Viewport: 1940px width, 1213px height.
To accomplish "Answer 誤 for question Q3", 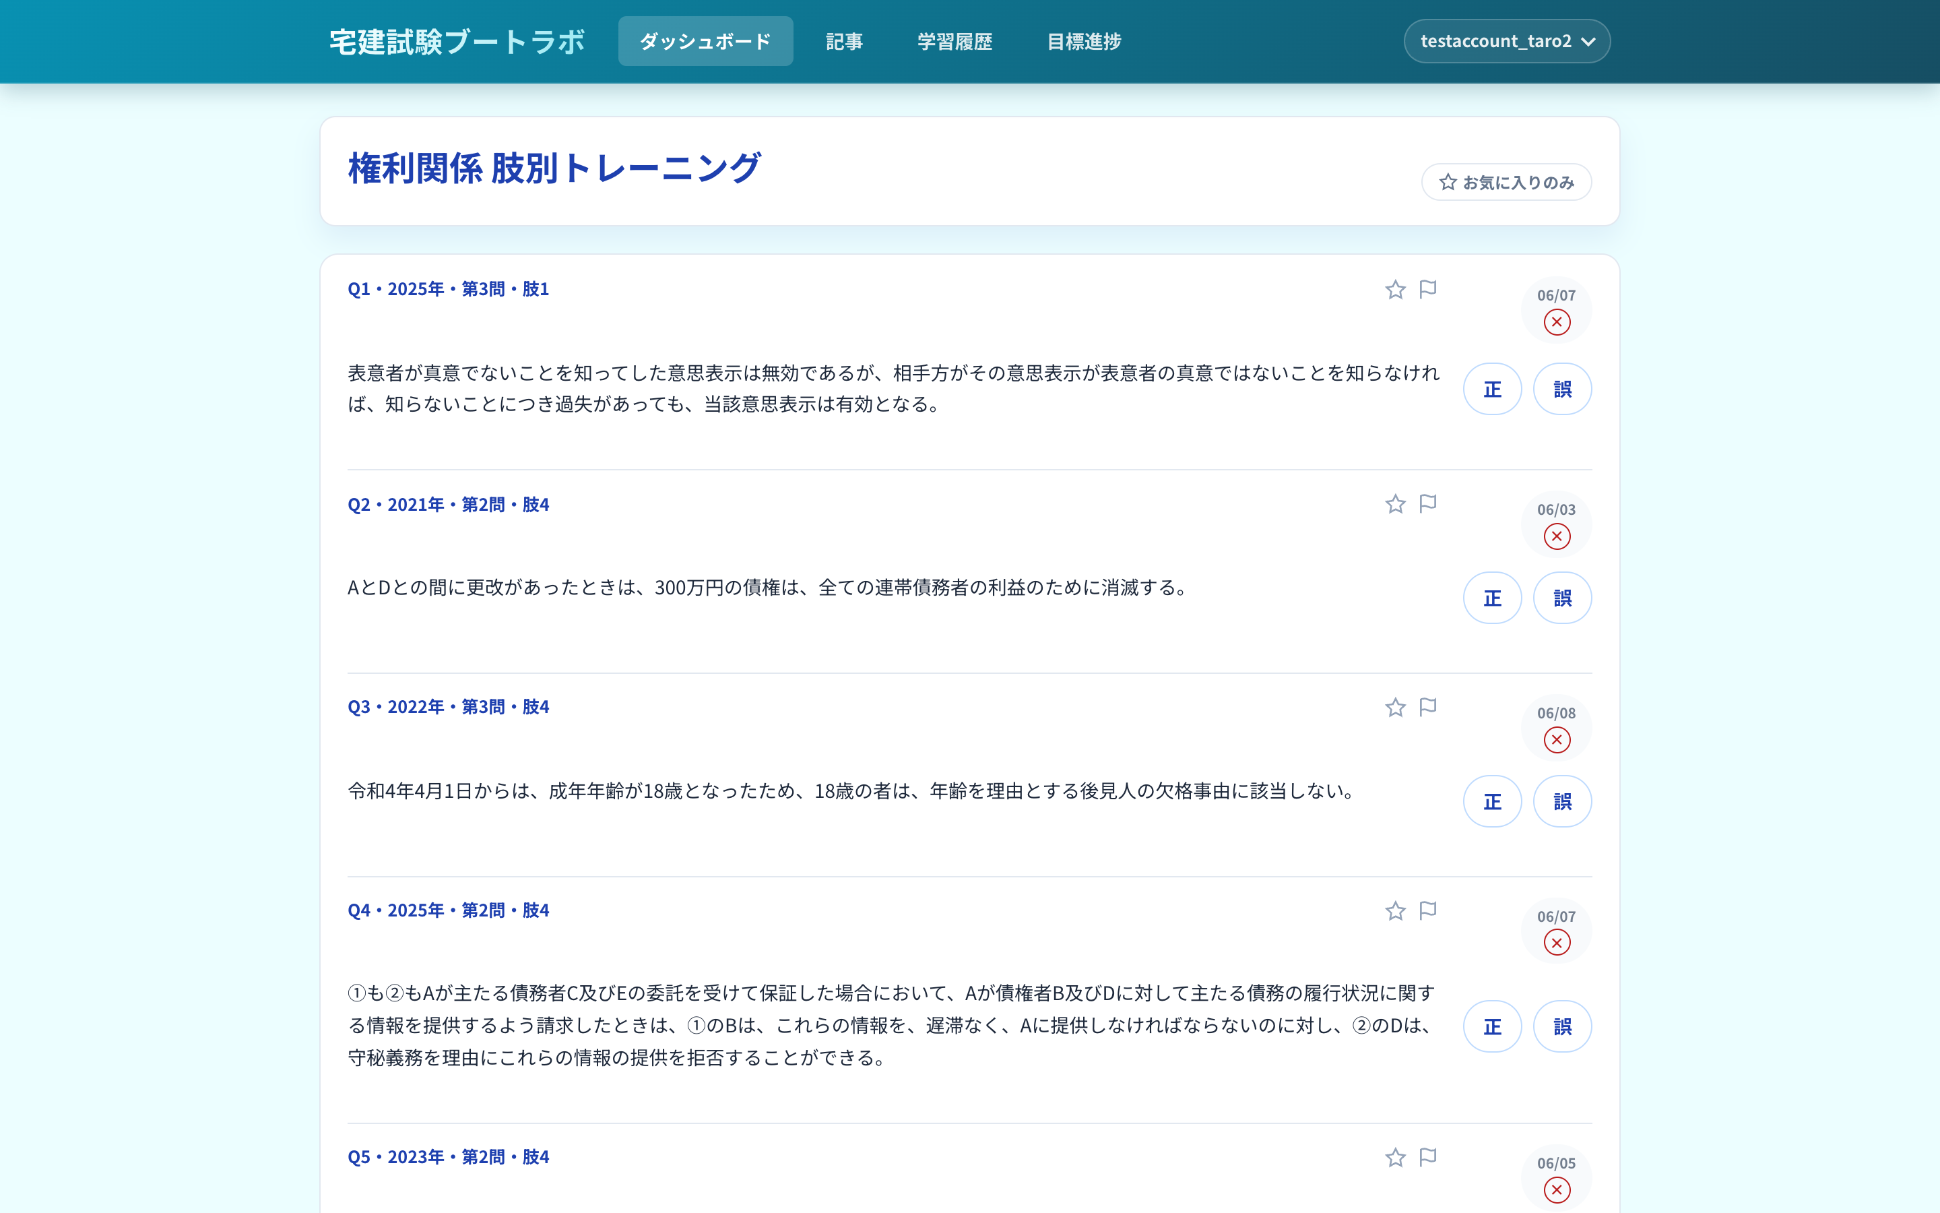I will point(1561,801).
